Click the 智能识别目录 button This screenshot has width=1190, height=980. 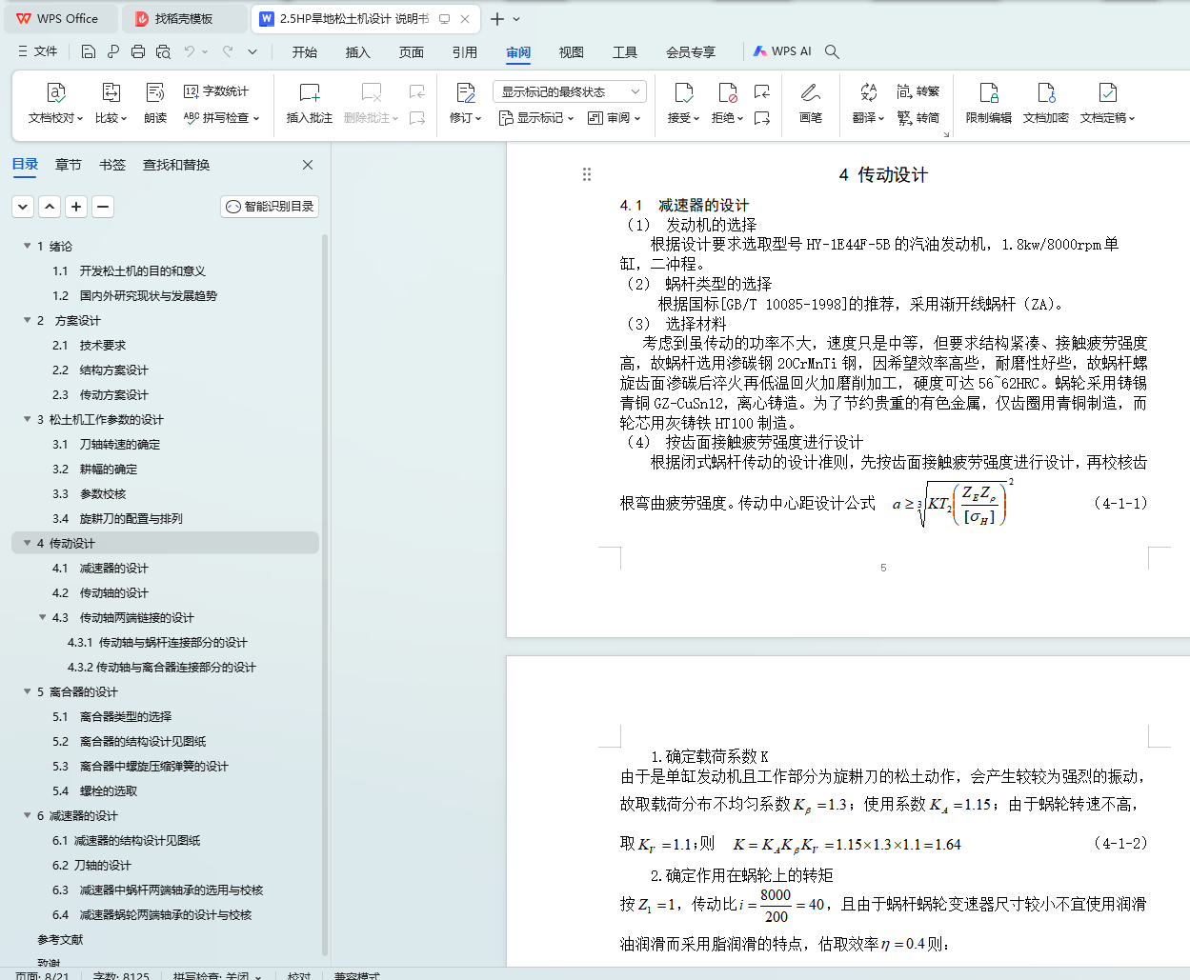270,206
